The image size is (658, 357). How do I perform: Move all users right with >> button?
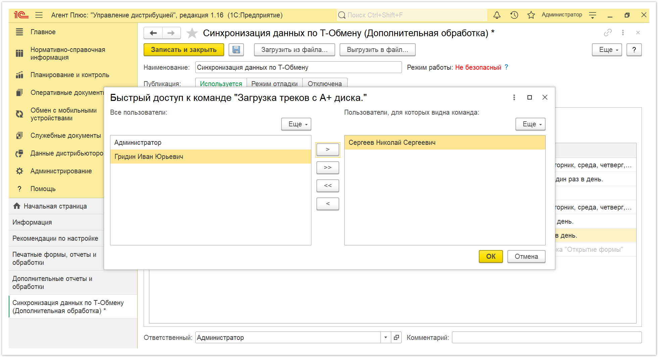328,168
